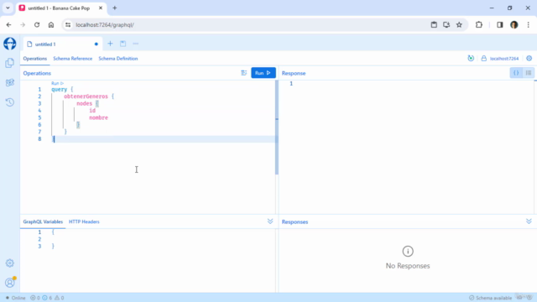This screenshot has height=302, width=537.
Task: Click install app icon in address bar
Action: 446,24
